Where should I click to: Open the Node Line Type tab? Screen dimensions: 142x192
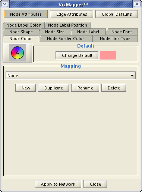pyautogui.click(x=115, y=39)
